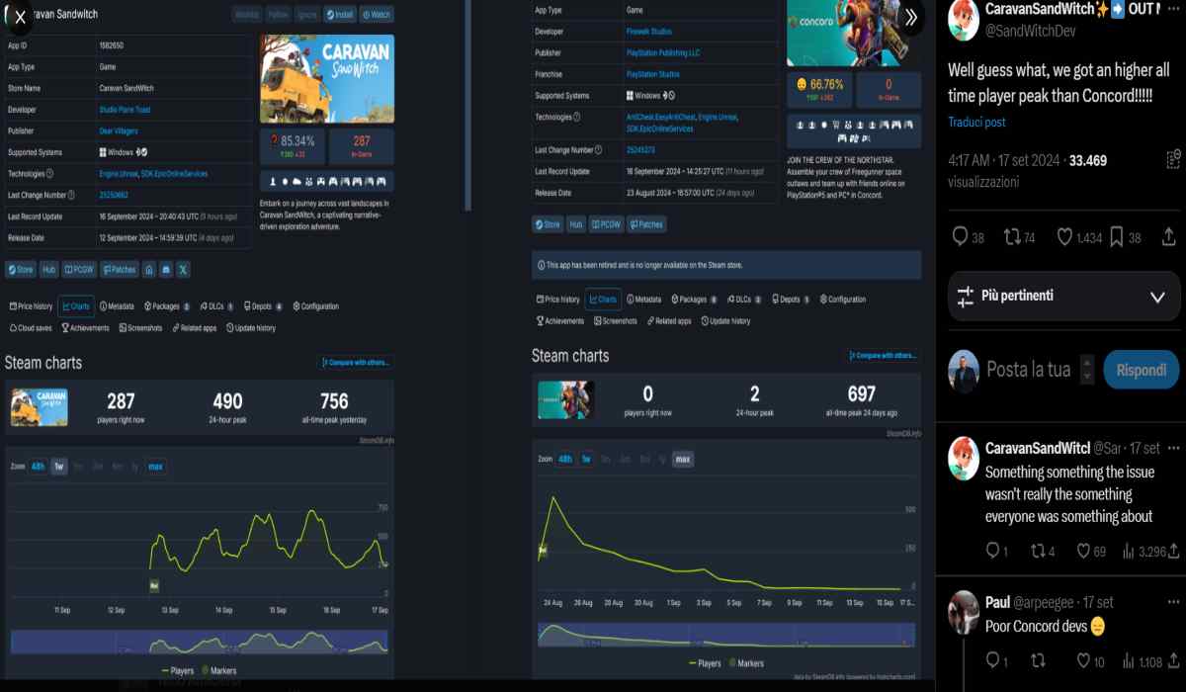Close the image viewer with the X
Screen dimensions: 1186x692
(x=20, y=17)
